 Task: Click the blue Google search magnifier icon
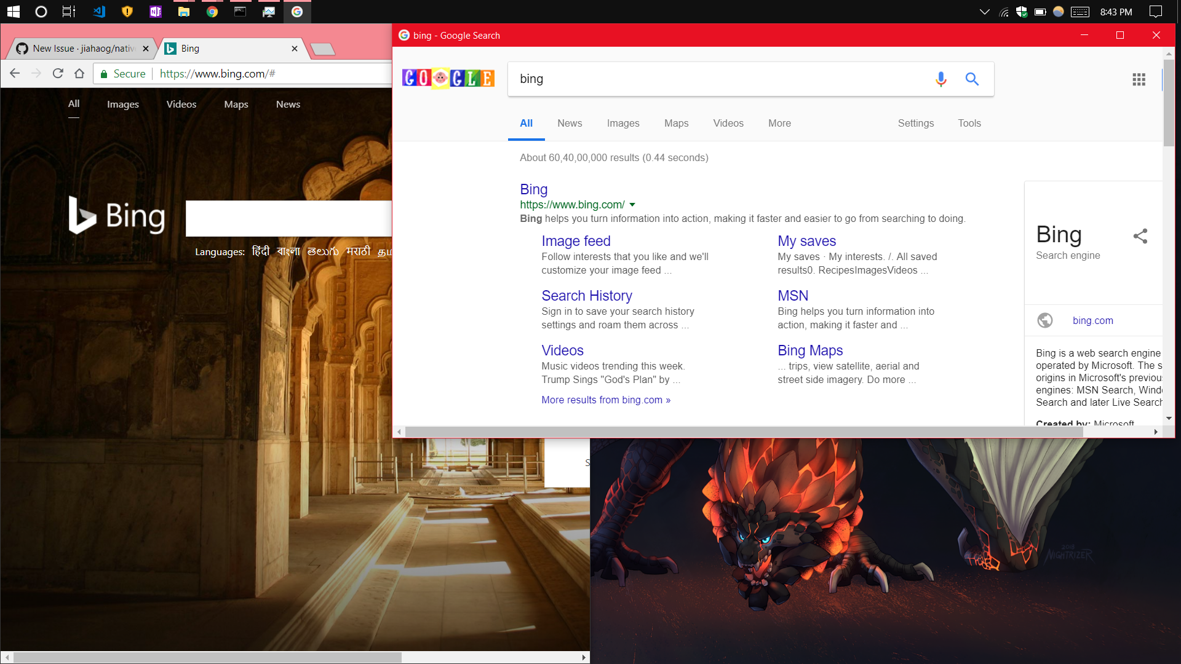972,79
